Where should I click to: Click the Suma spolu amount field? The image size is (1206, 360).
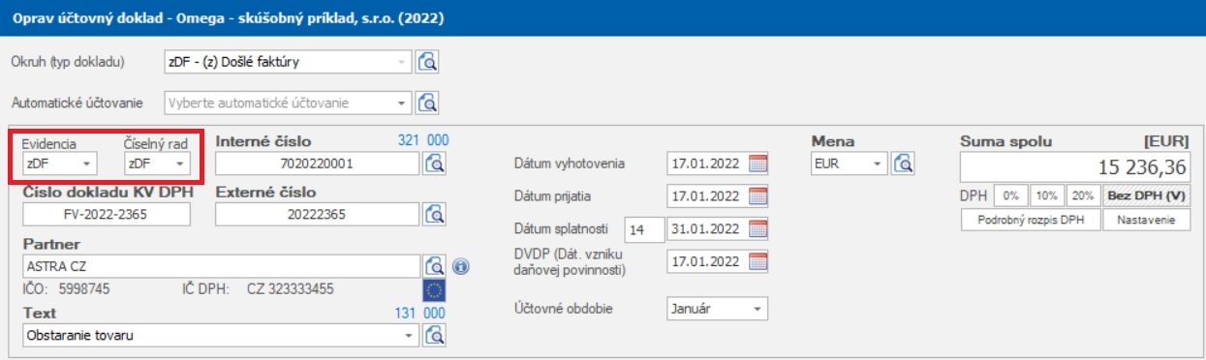coord(1075,166)
